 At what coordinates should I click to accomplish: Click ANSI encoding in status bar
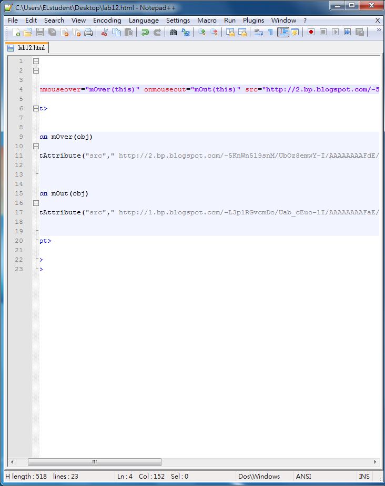[303, 477]
